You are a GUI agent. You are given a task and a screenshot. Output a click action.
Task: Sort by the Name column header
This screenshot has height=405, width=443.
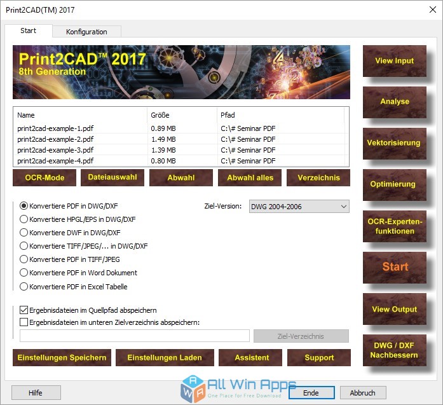point(80,115)
